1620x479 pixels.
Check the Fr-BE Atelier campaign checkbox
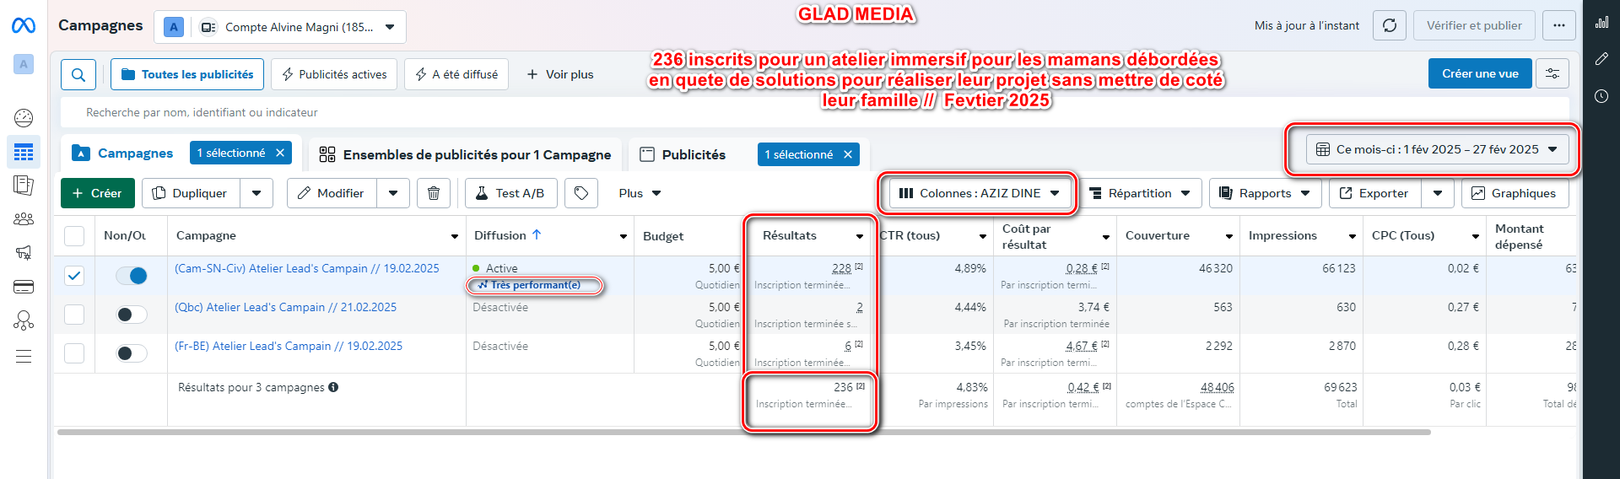74,353
